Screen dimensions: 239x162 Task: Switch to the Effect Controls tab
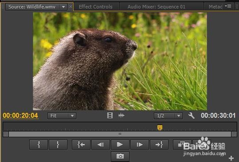click(x=96, y=7)
